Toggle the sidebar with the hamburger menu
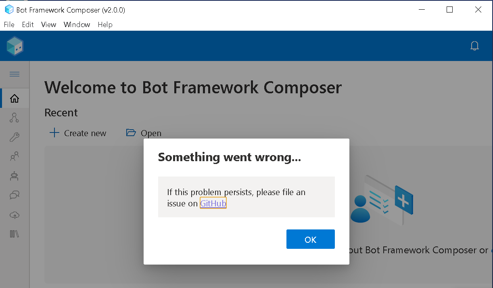Screen dimensions: 493x288 pos(15,74)
